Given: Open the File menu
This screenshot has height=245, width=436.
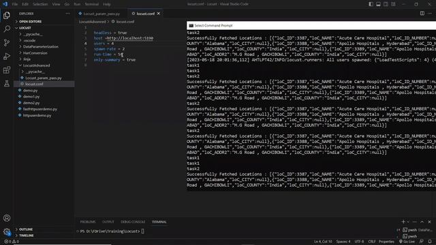Looking at the screenshot, I should tap(15, 4).
